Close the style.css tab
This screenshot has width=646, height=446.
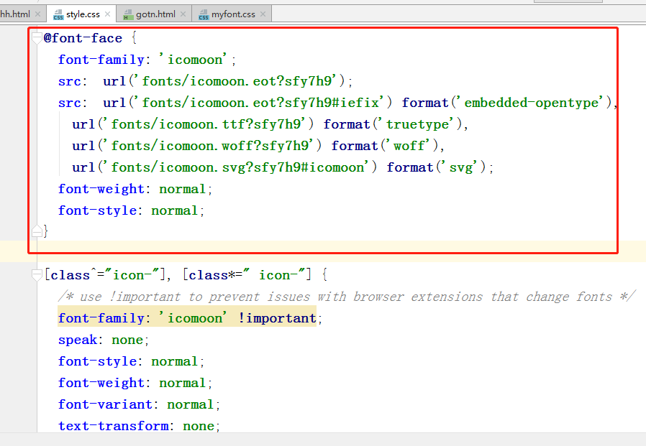point(107,14)
